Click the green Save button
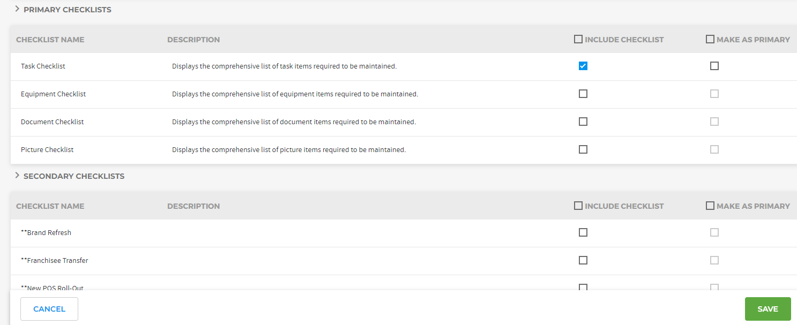 coord(768,309)
